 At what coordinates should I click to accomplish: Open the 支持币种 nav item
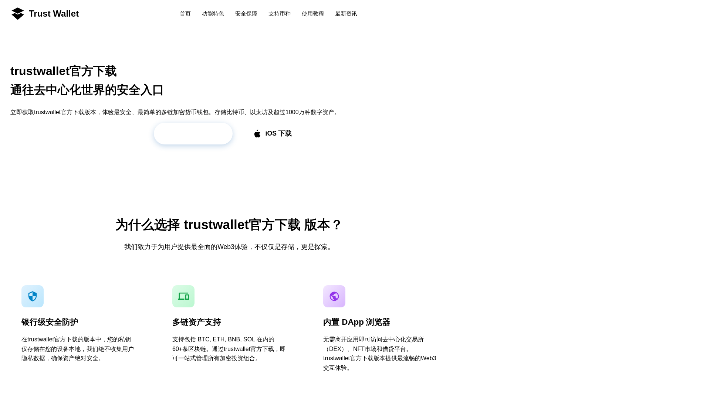[x=280, y=14]
